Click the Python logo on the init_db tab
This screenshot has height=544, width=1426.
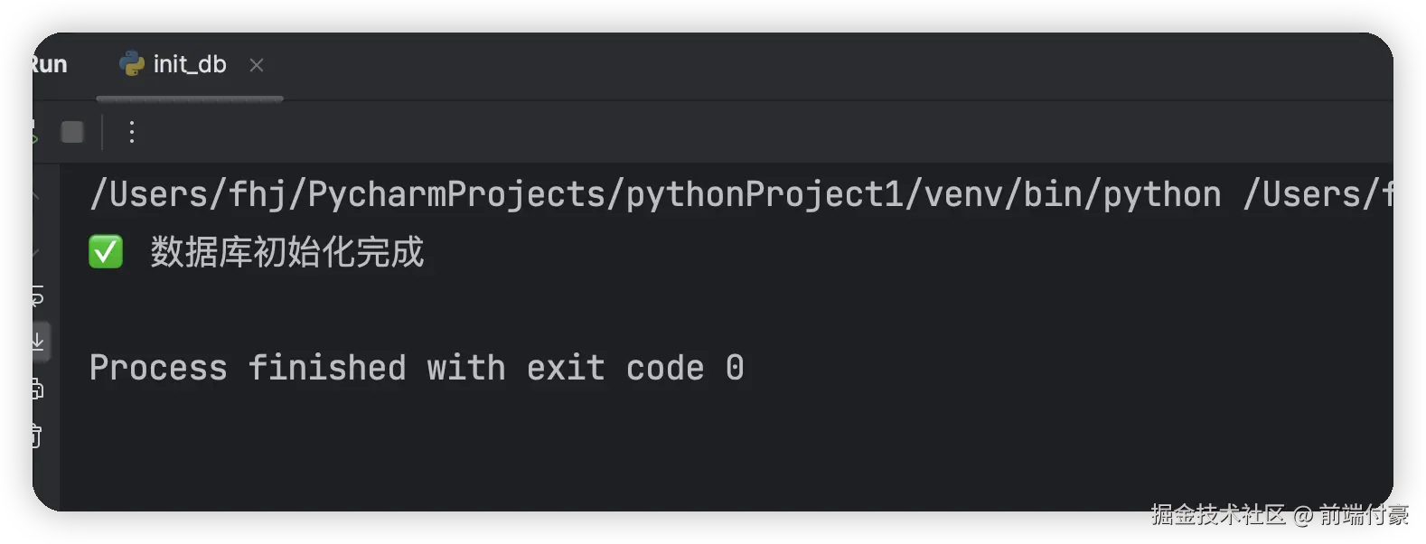(x=132, y=64)
